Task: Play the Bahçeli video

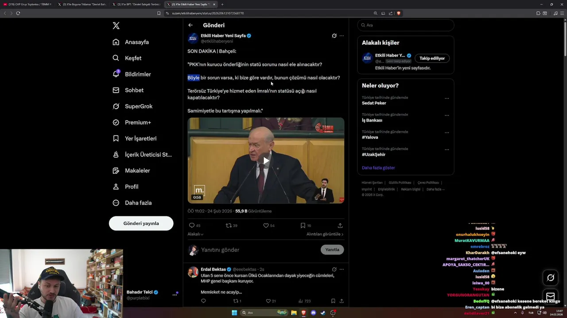Action: (x=266, y=161)
